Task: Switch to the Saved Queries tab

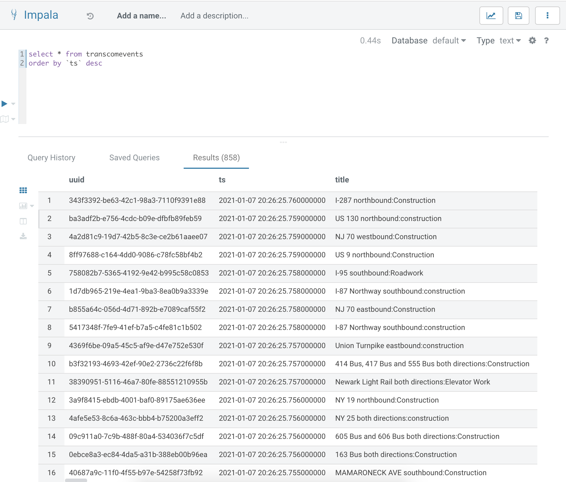Action: click(134, 158)
